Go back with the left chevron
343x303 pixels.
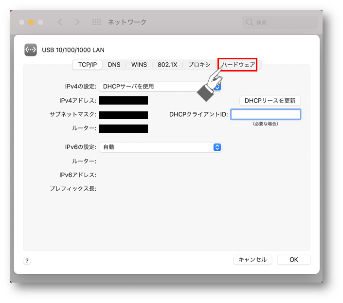(x=60, y=22)
